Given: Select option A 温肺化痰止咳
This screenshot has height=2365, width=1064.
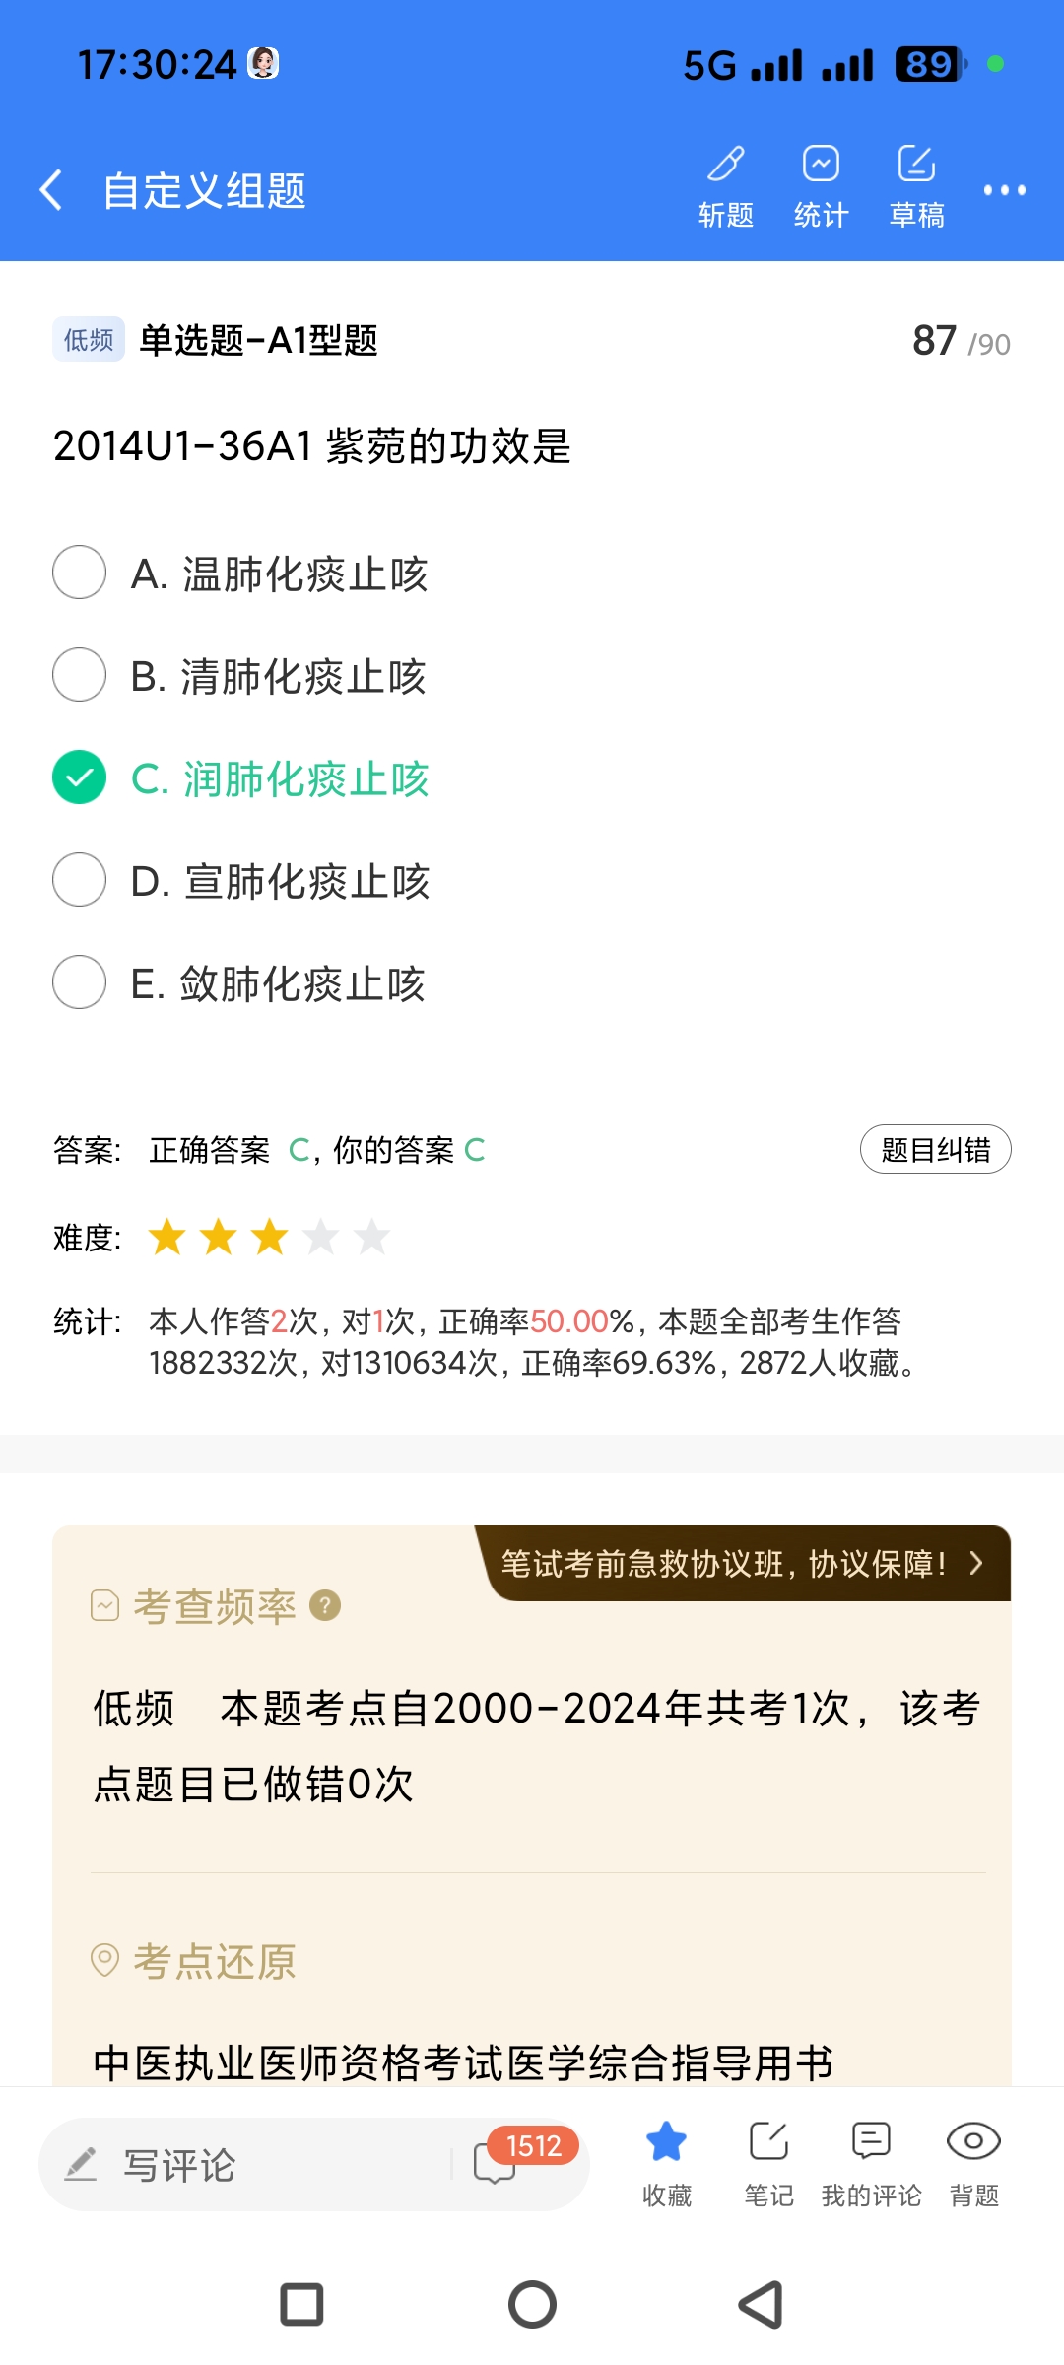Looking at the screenshot, I should coord(80,573).
